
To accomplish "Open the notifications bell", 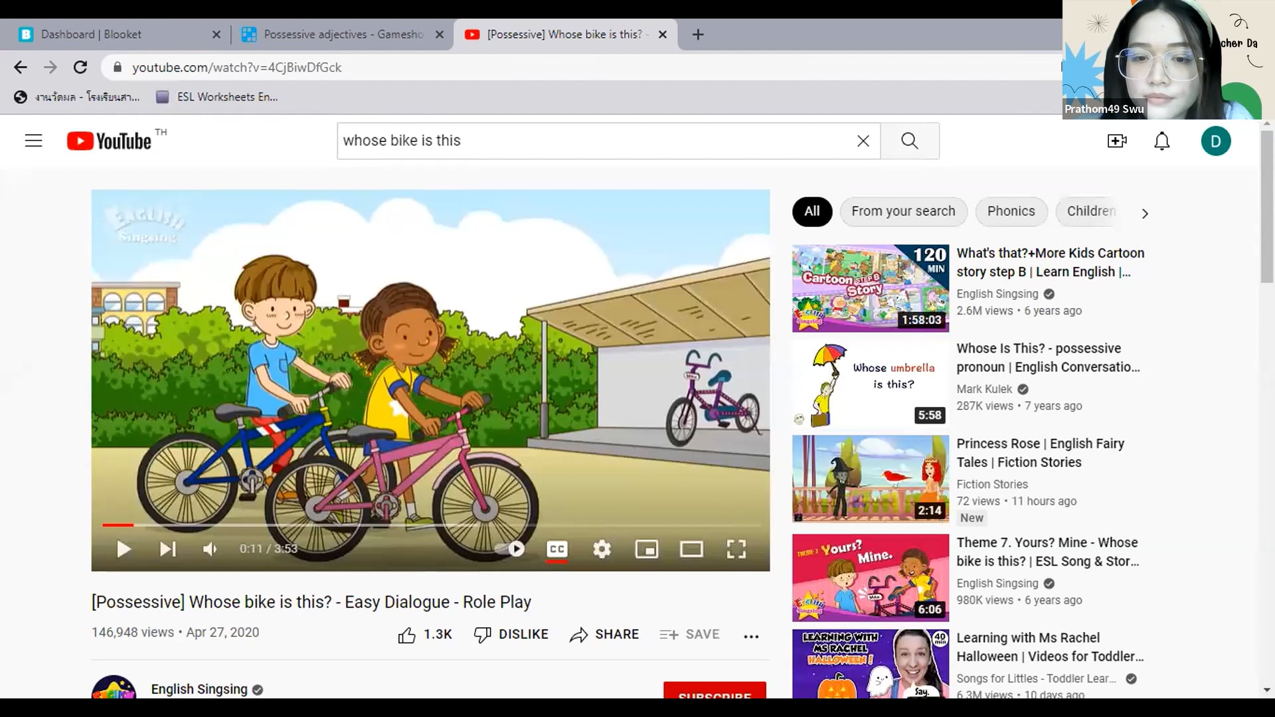I will coord(1161,141).
